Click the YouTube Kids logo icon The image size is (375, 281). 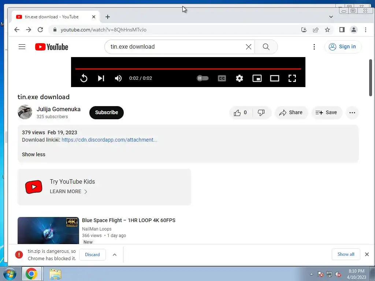click(34, 187)
